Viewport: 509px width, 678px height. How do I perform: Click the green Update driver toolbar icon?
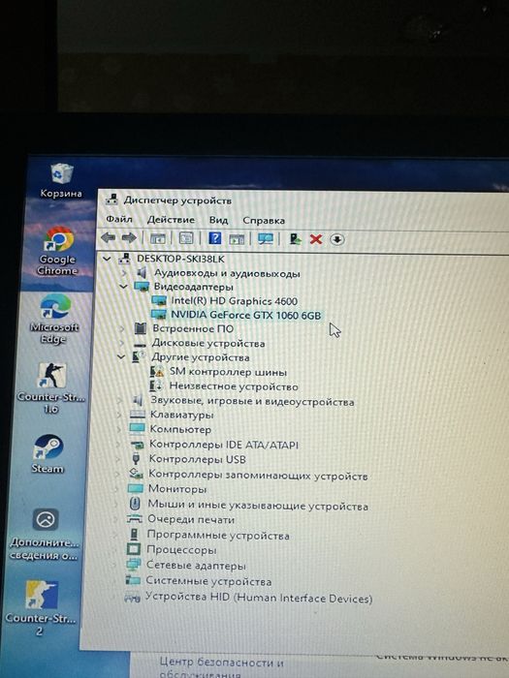click(x=295, y=238)
